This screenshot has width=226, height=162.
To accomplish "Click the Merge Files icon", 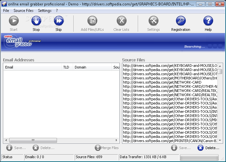I will coord(98,148).
